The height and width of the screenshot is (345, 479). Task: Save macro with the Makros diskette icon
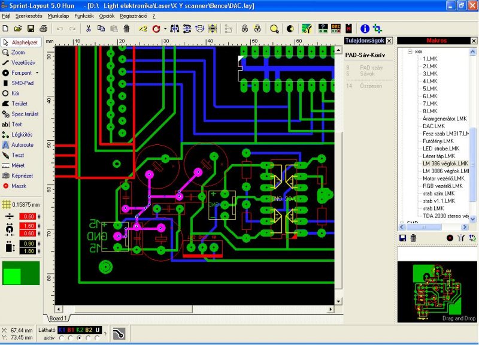click(x=402, y=238)
